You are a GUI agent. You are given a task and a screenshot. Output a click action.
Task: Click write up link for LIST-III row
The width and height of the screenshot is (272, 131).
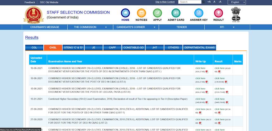[x=200, y=89]
